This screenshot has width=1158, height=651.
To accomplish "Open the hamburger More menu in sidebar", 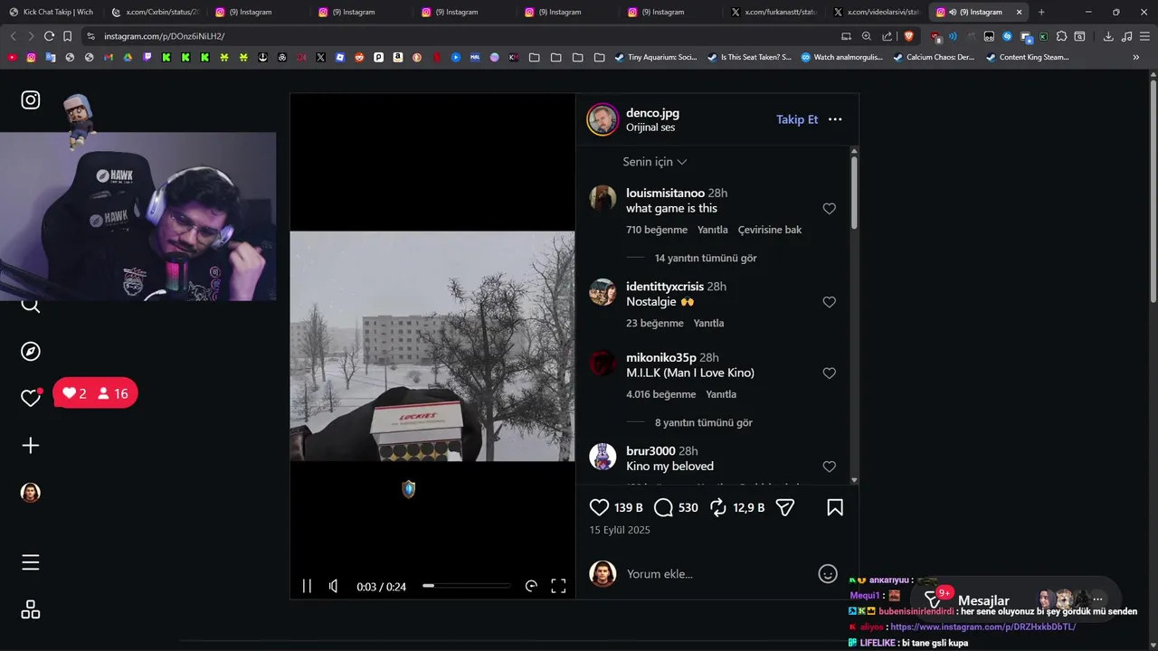I will (31, 562).
